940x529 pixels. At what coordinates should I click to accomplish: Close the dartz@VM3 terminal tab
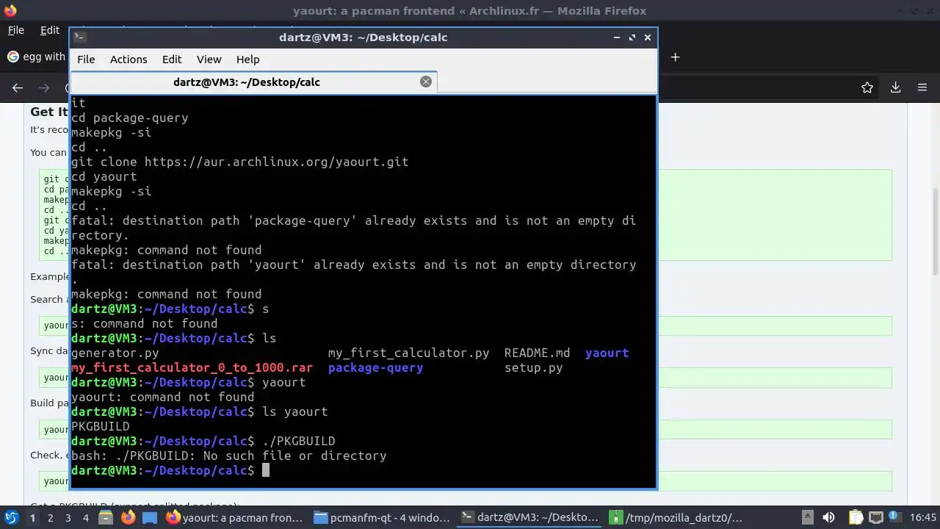(426, 82)
